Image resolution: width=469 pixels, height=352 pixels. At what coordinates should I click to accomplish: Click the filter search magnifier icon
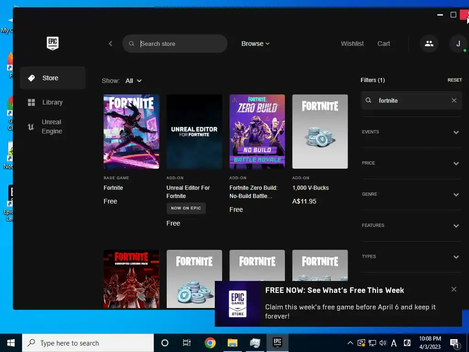point(369,100)
